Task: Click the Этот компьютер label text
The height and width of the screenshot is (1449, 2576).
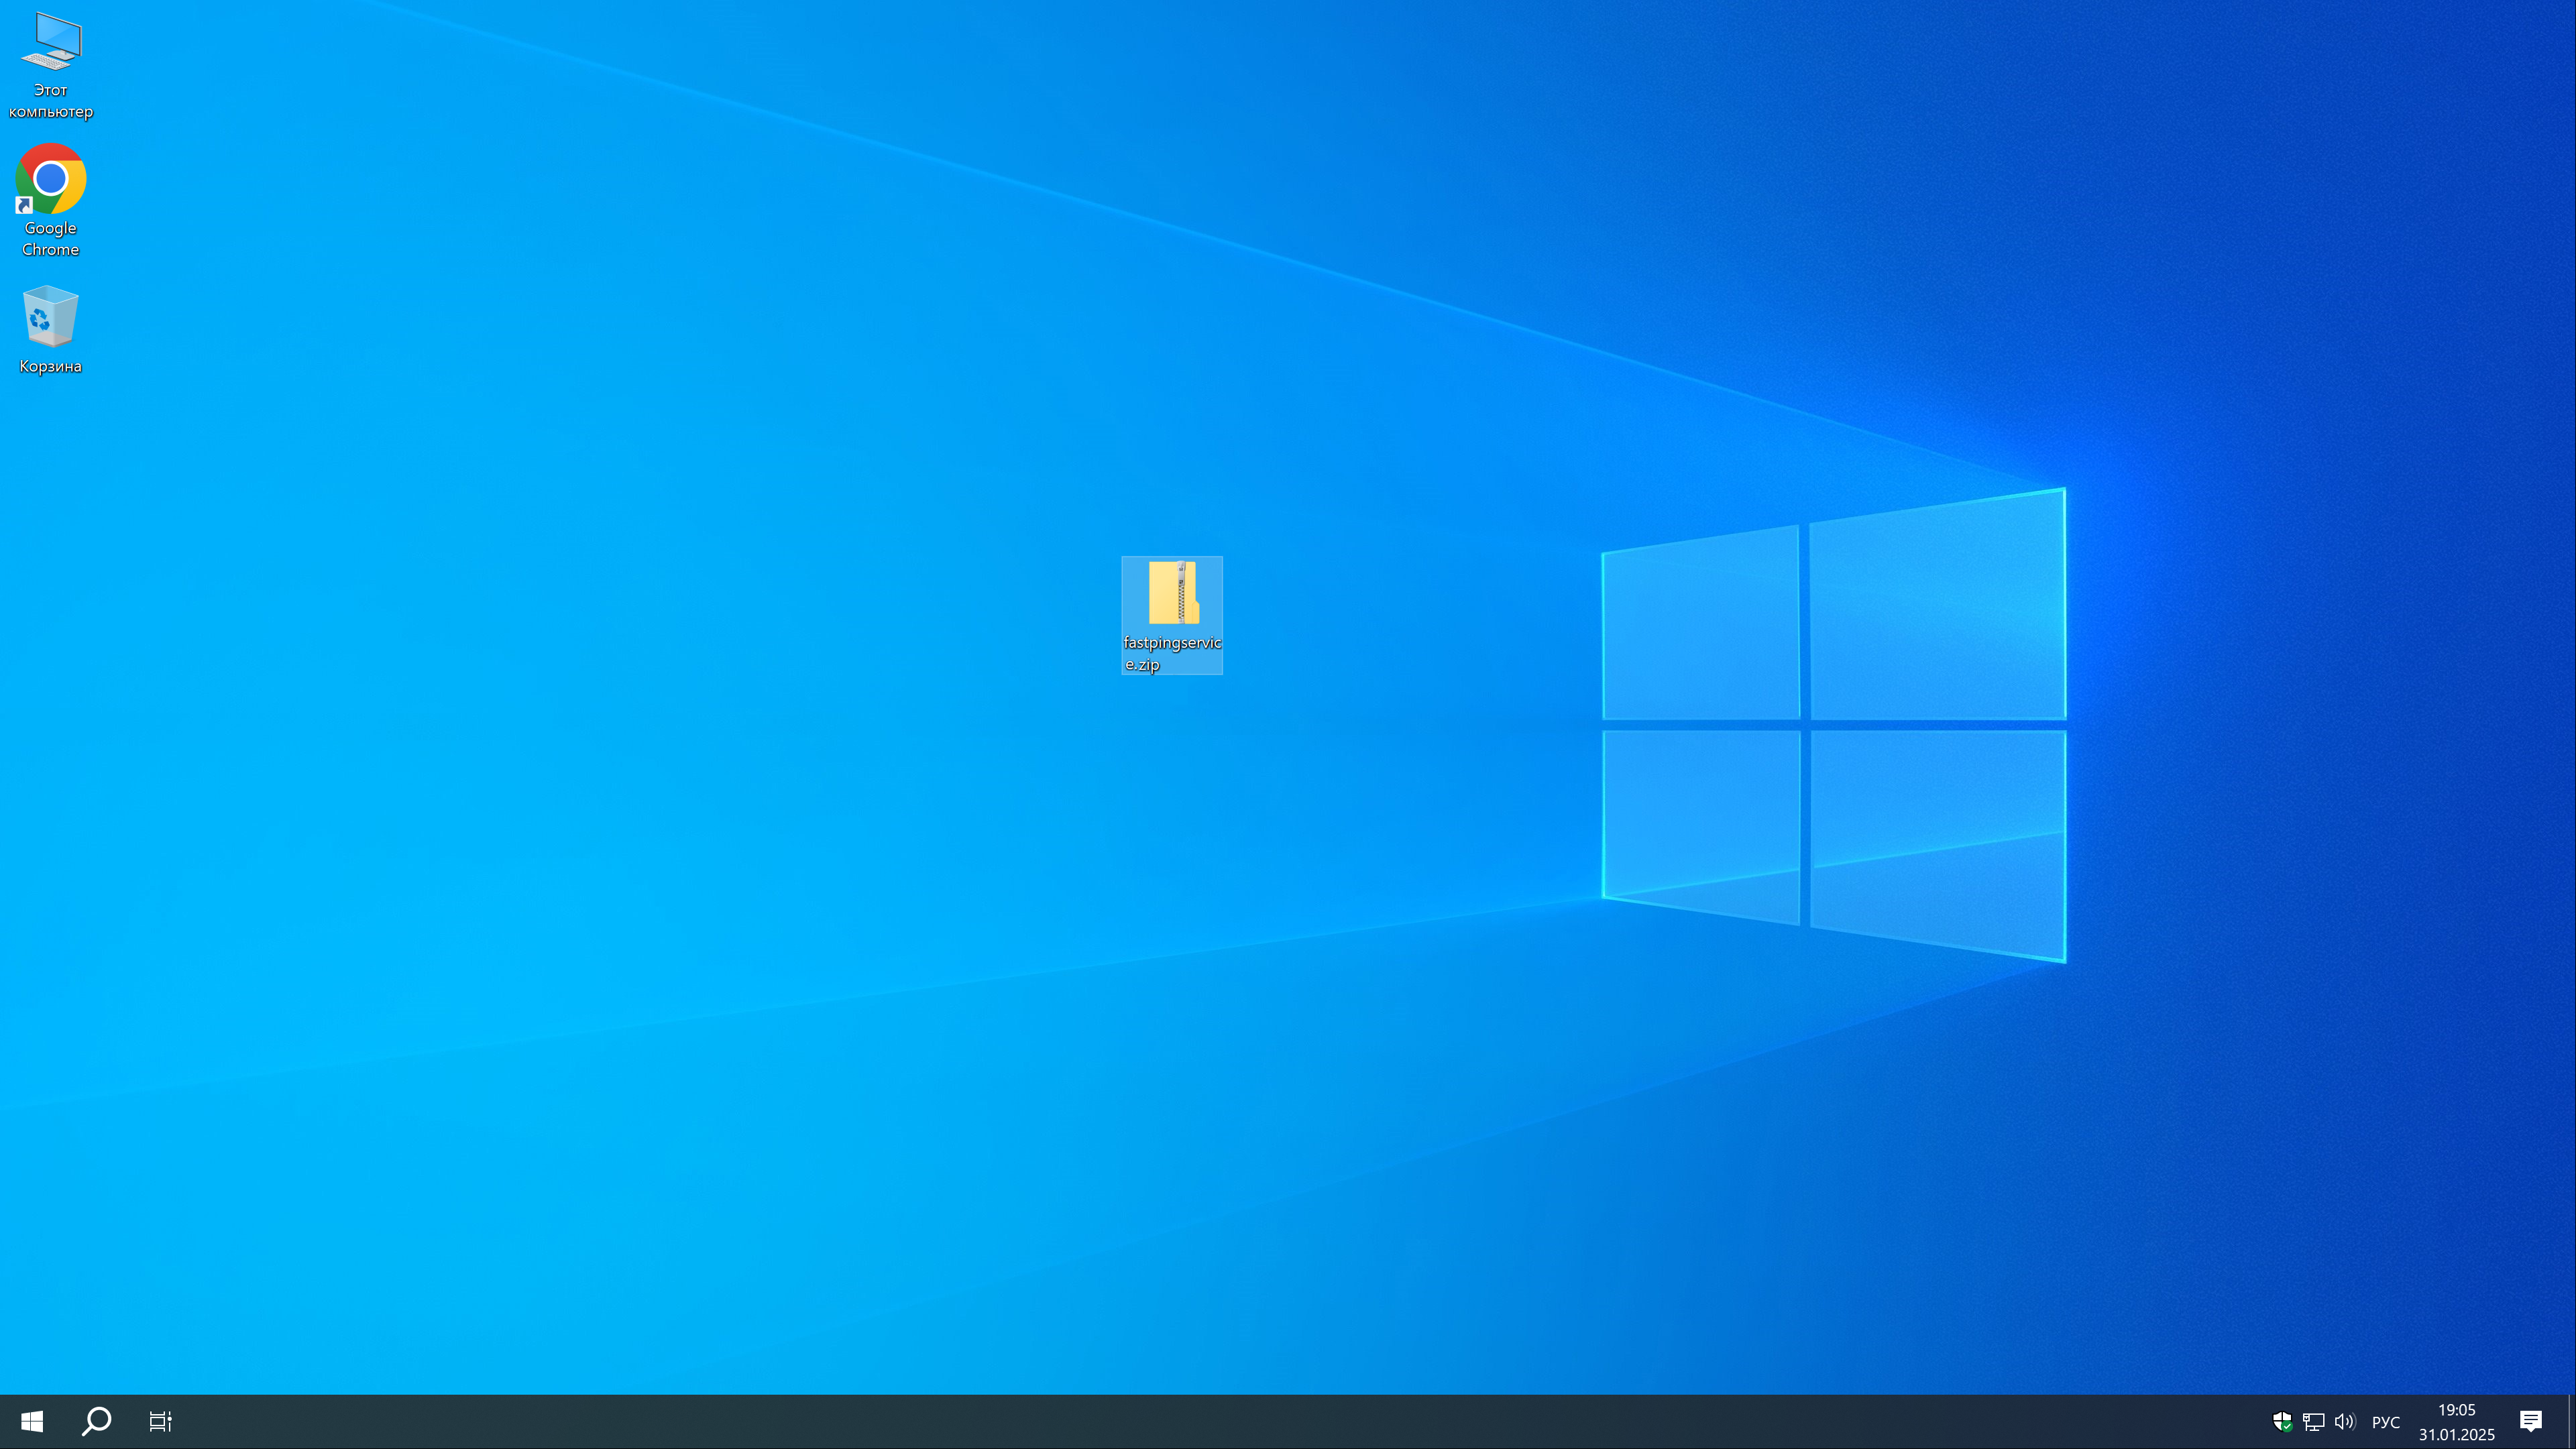Action: [x=51, y=101]
